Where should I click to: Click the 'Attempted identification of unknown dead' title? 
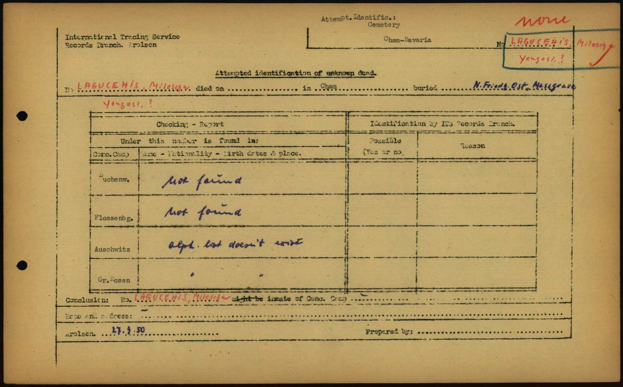coord(295,73)
